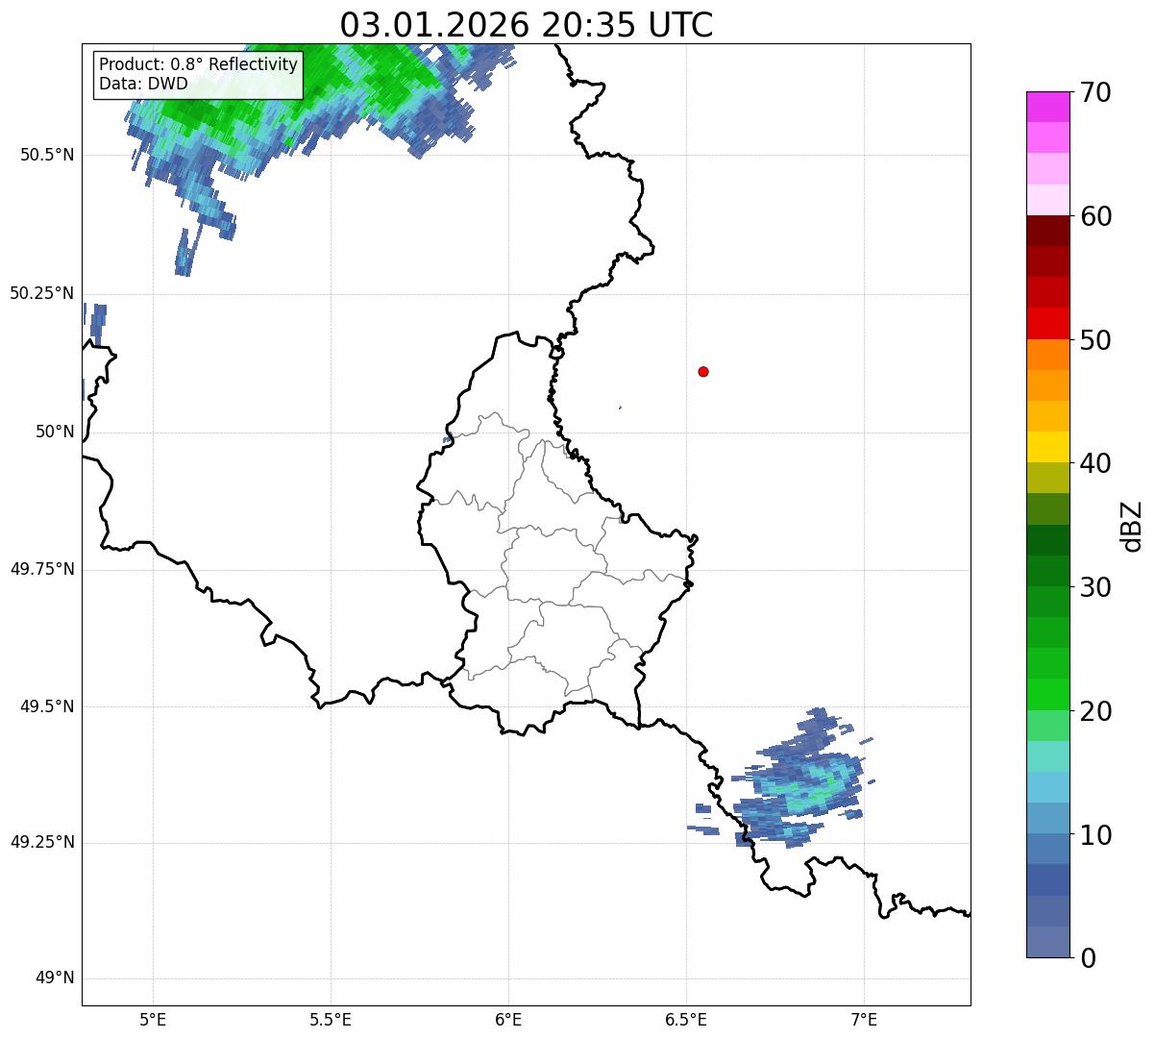The image size is (1155, 1039).
Task: Pick the bright red colorbar swatch above 50
Action: pyautogui.click(x=1048, y=323)
